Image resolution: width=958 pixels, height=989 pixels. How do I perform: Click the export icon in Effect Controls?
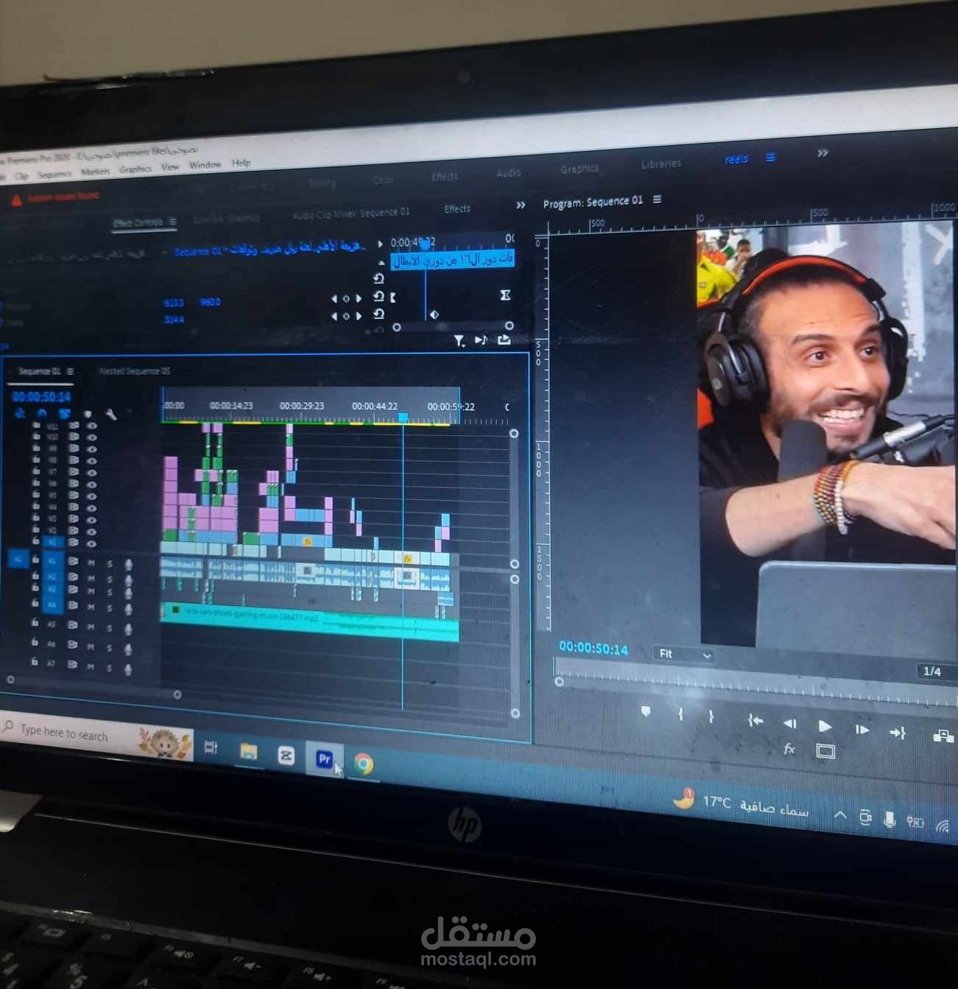tap(504, 339)
